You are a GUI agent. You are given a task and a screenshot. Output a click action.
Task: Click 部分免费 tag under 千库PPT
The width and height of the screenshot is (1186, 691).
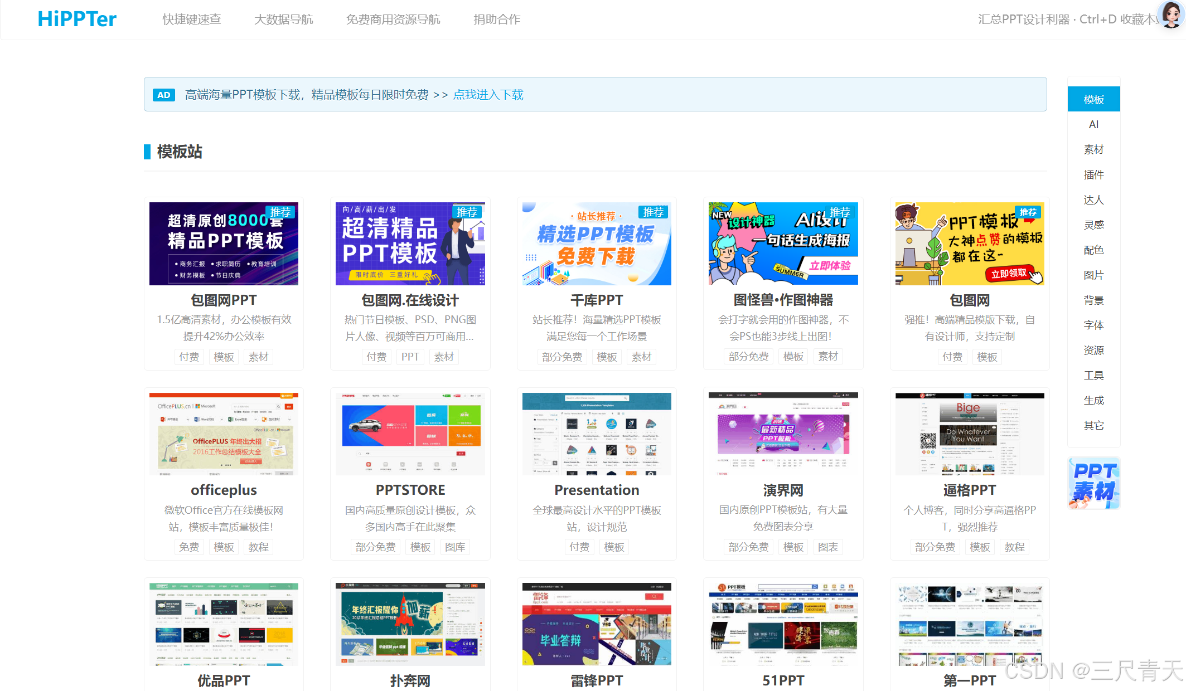point(561,357)
